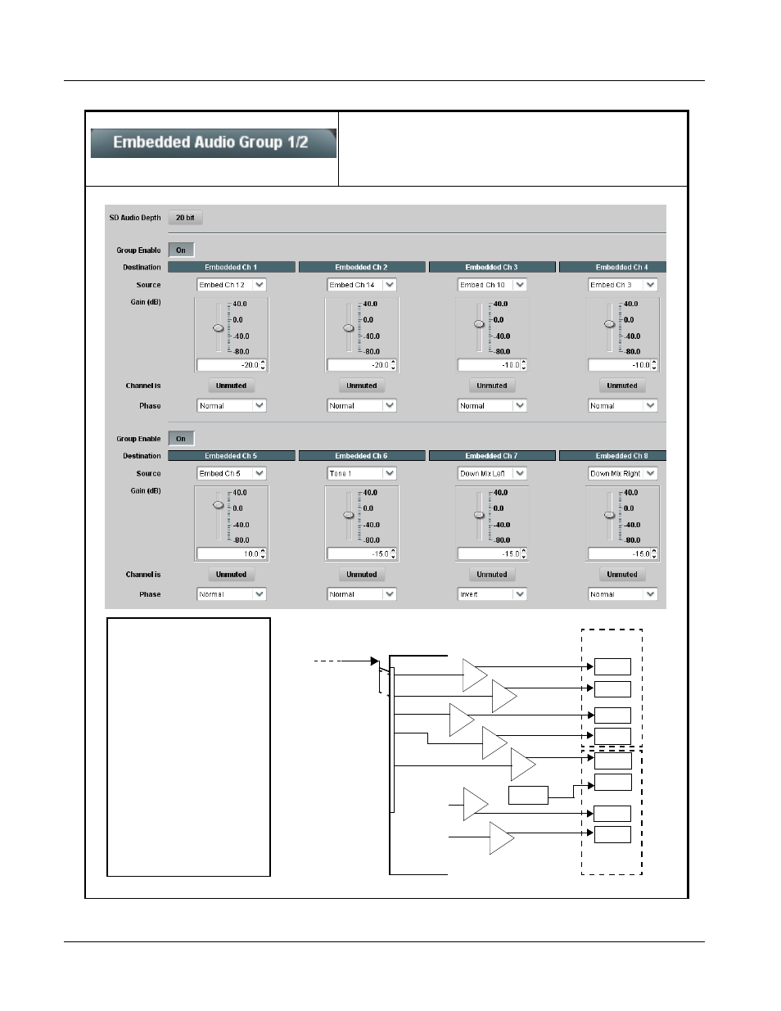Open Source dropdown for Embedded Ch 5
This screenshot has width=781, height=1011.
232,473
